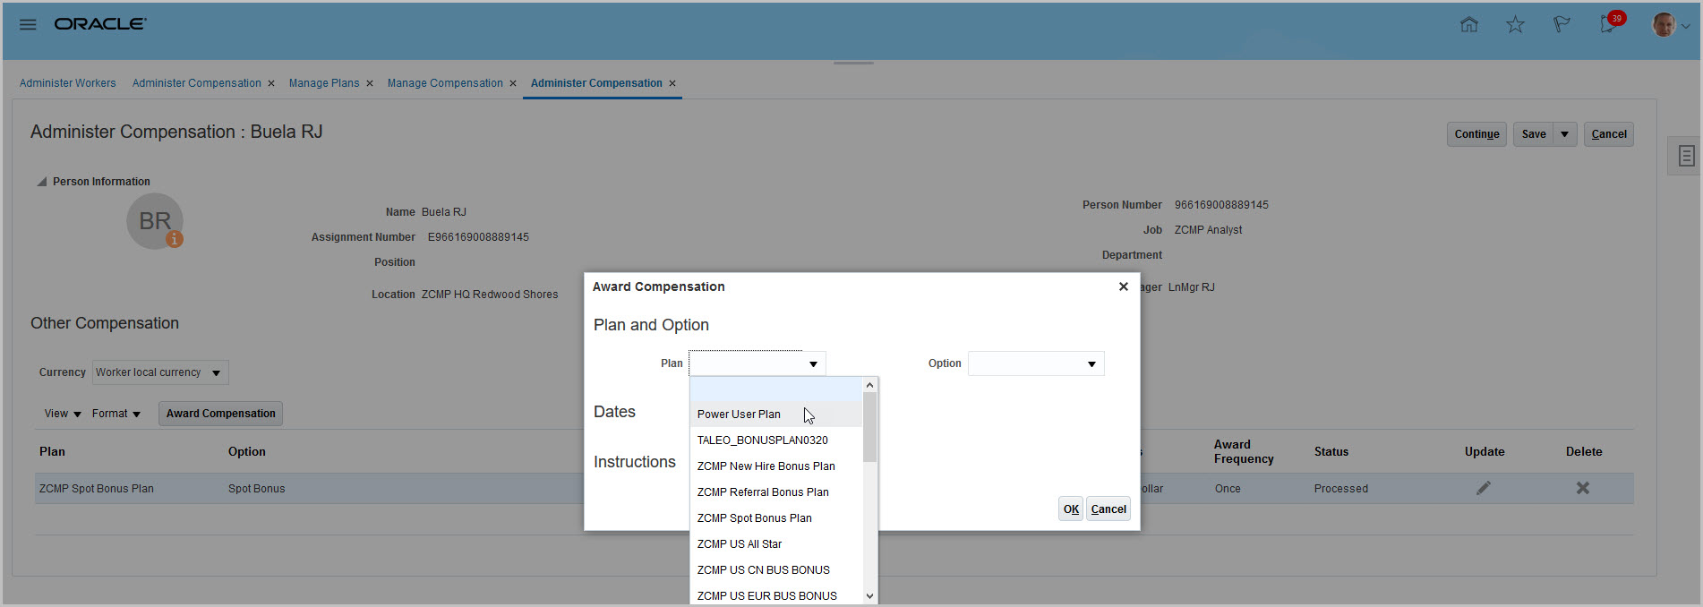
Task: Select ZCMP Referral Bonus Plan from list
Action: coord(763,492)
